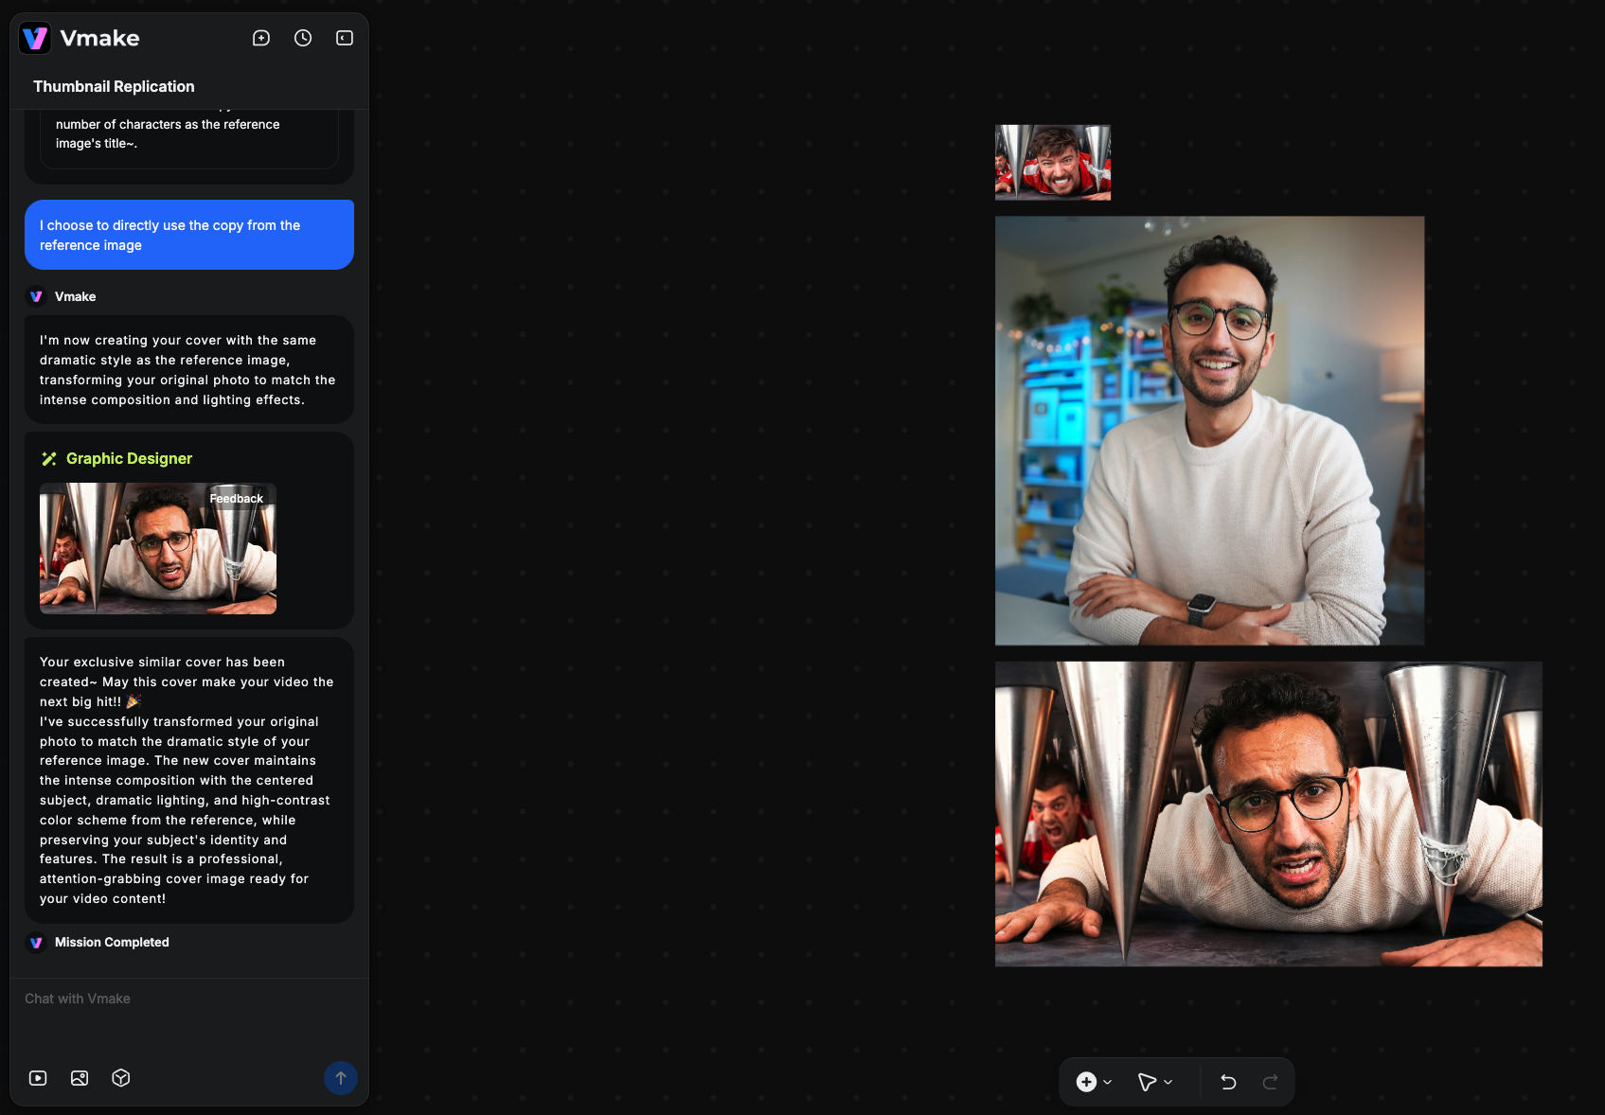Attach a video using the play icon
1605x1115 pixels.
coord(38,1078)
